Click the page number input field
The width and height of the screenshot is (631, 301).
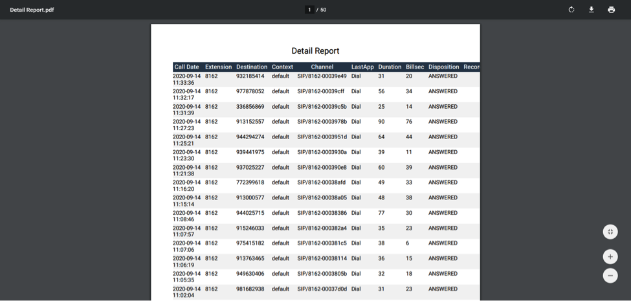tap(309, 10)
